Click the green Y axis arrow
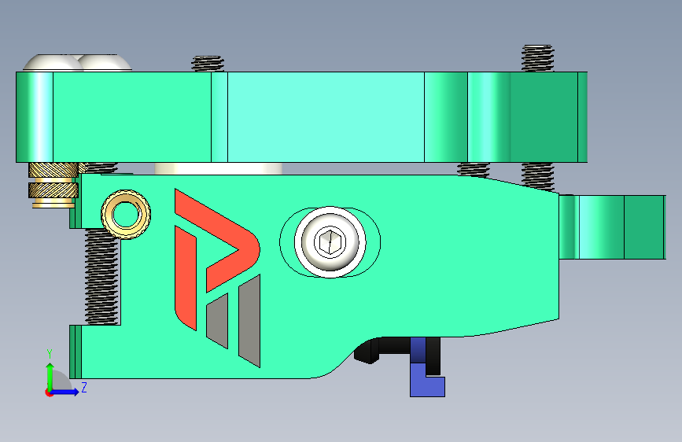 (50, 377)
